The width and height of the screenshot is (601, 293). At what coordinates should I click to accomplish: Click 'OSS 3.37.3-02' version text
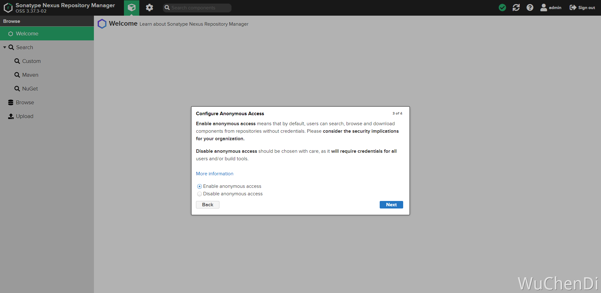point(31,11)
